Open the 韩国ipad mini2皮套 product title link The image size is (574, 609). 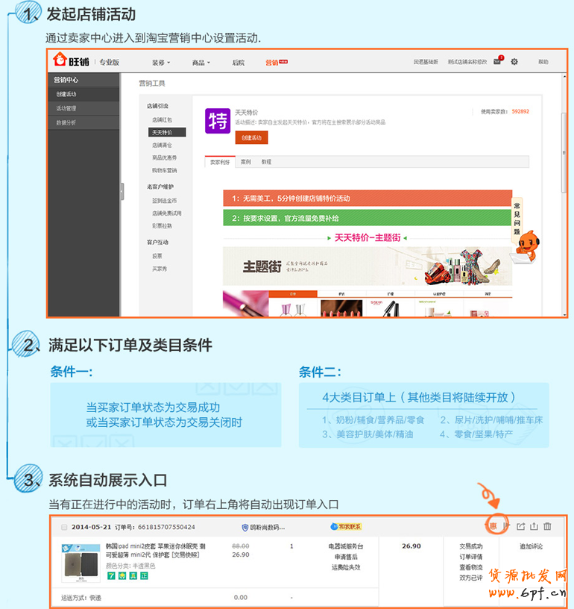155,550
